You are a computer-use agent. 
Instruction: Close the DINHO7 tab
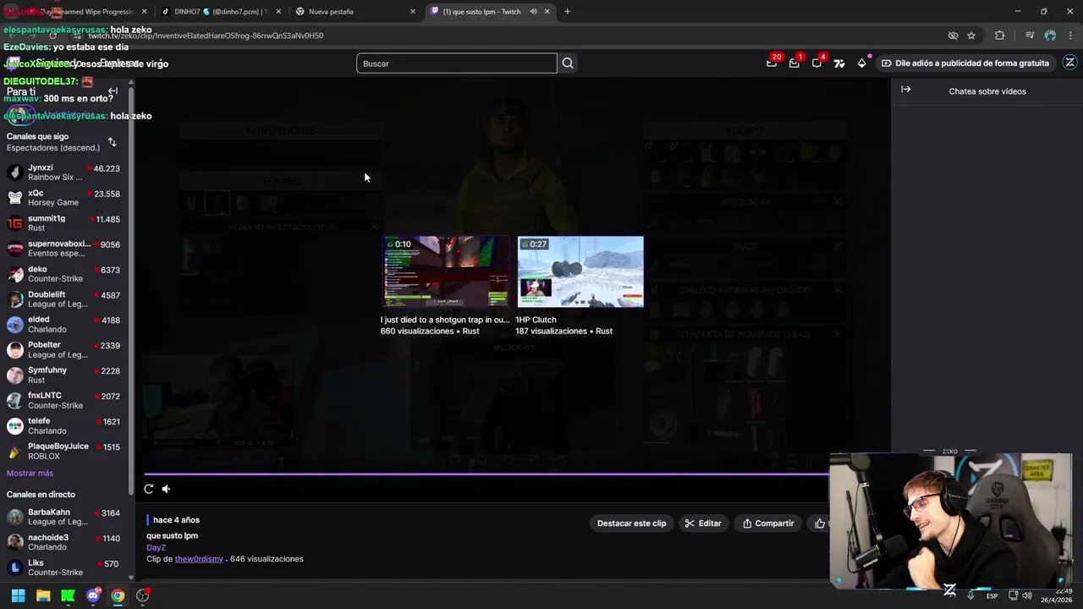point(278,12)
